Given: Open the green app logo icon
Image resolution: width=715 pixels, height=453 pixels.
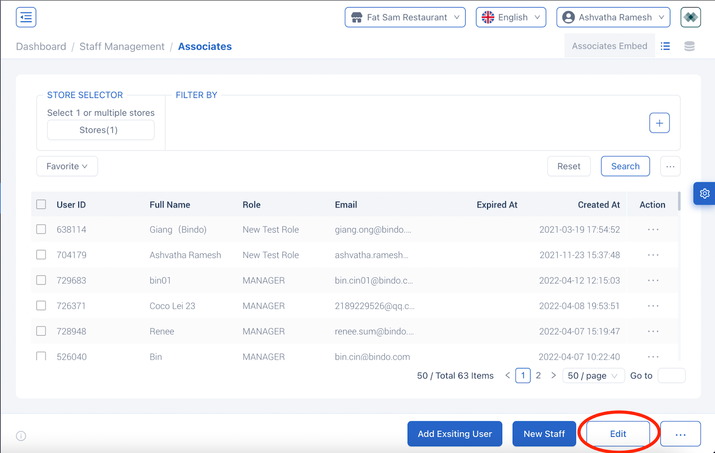Looking at the screenshot, I should (x=690, y=17).
